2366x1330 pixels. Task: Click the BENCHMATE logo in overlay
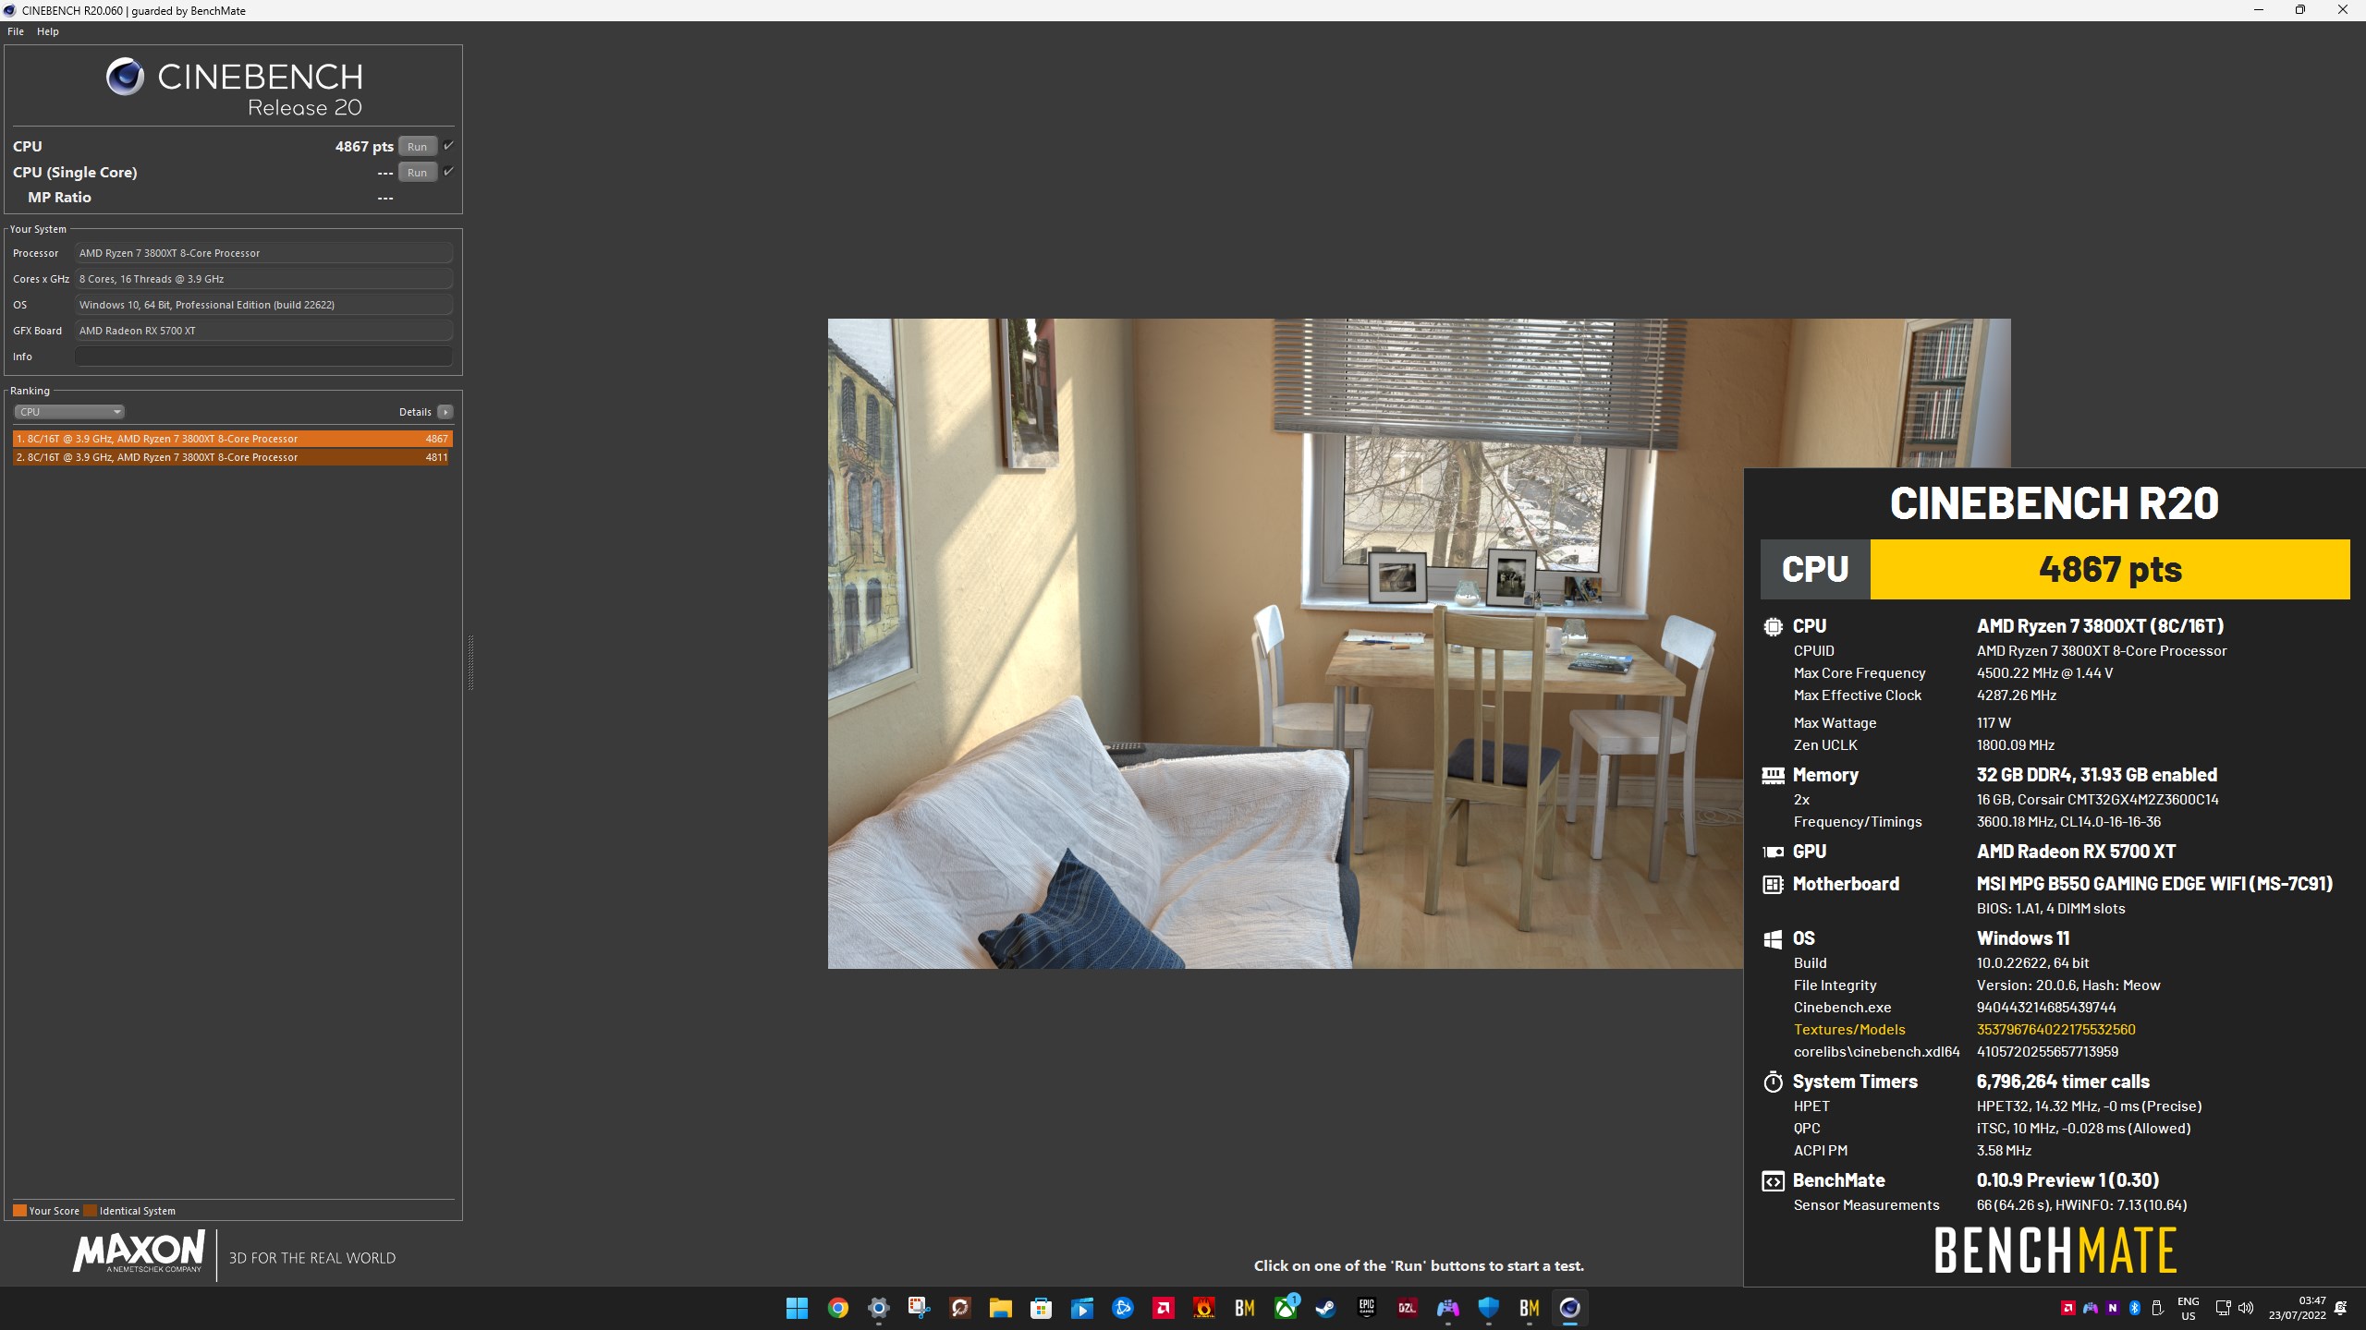pyautogui.click(x=2055, y=1251)
